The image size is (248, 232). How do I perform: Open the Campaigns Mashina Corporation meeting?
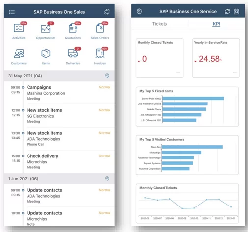59,93
